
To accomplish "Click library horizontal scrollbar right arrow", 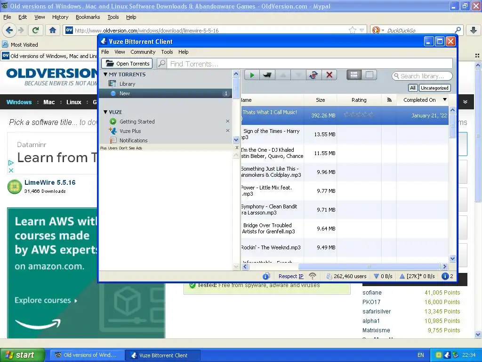I will pyautogui.click(x=444, y=267).
